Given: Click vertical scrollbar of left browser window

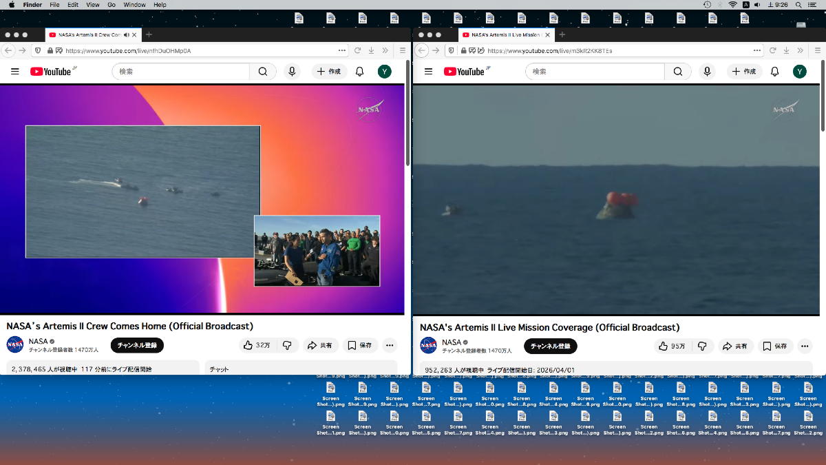Looking at the screenshot, I should (408, 114).
